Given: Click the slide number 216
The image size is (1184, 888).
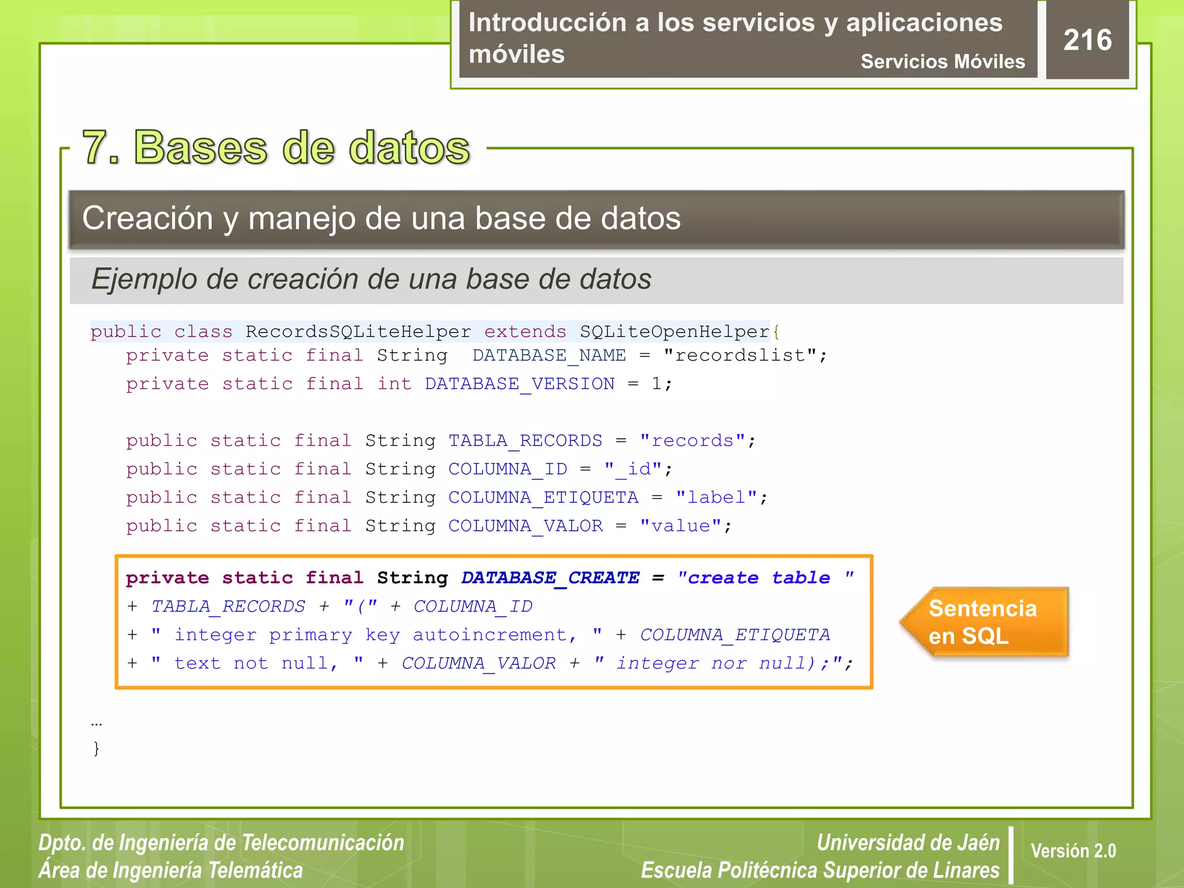Looking at the screenshot, I should click(1087, 40).
